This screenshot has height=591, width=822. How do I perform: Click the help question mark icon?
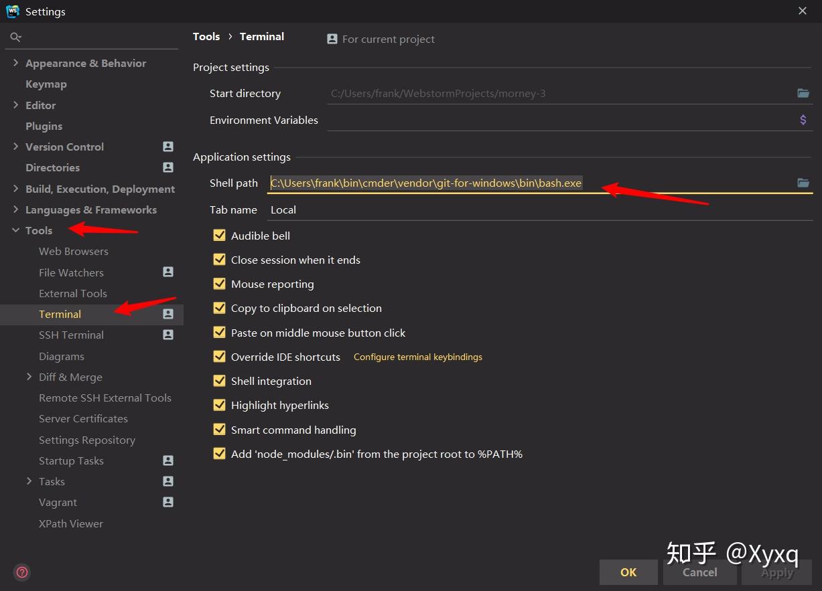(x=21, y=572)
